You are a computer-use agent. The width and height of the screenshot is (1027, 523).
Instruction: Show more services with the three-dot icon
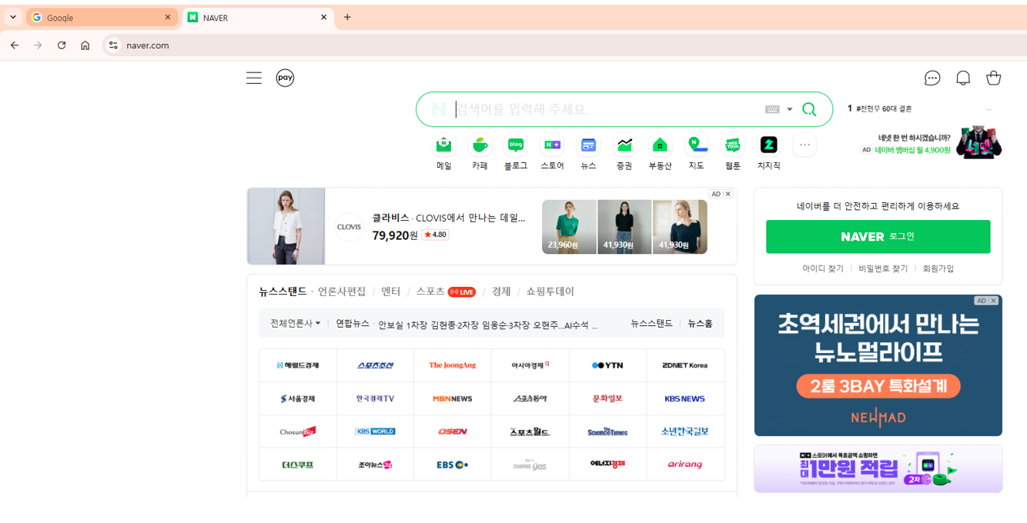[x=805, y=145]
